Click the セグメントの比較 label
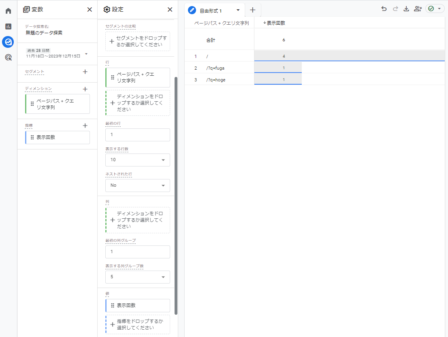 pos(121,26)
